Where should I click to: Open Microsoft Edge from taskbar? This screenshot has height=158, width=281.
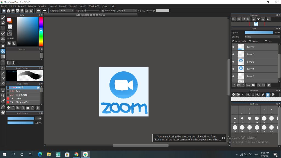(40, 154)
